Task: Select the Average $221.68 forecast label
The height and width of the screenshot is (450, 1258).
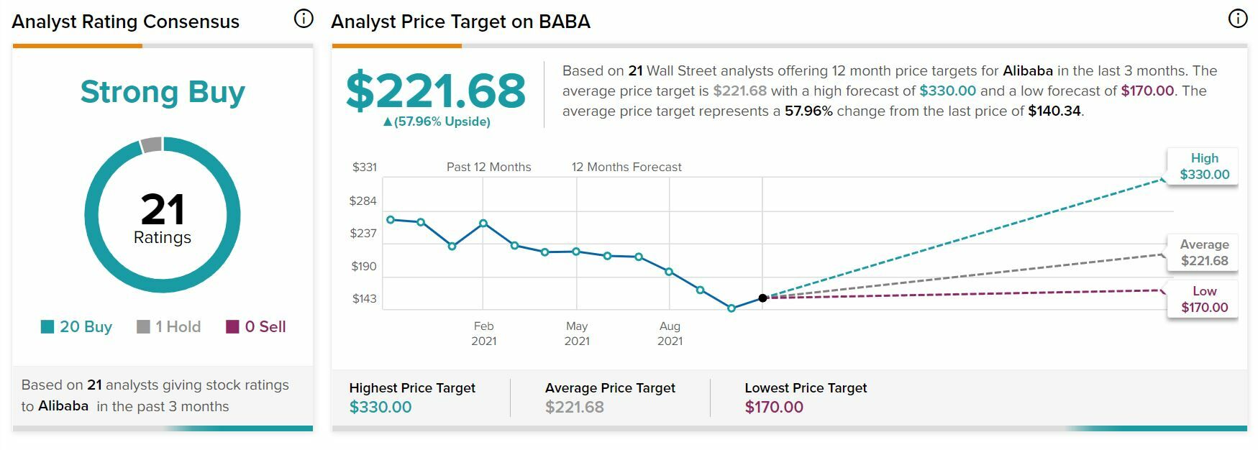Action: (1203, 253)
